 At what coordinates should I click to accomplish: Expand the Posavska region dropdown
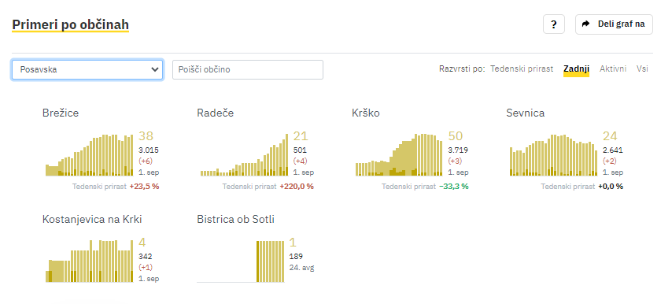click(x=87, y=69)
